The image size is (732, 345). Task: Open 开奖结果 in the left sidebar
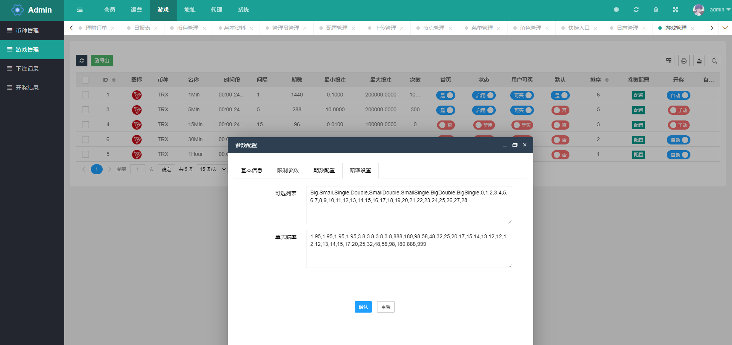click(27, 88)
